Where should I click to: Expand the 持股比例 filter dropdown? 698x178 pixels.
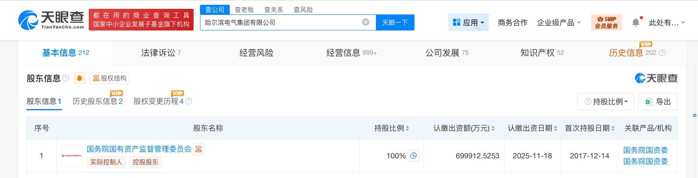click(606, 102)
